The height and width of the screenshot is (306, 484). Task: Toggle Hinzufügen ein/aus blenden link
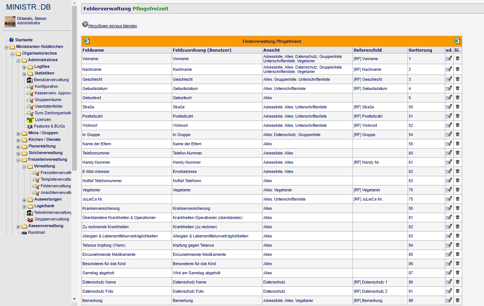coord(113,26)
